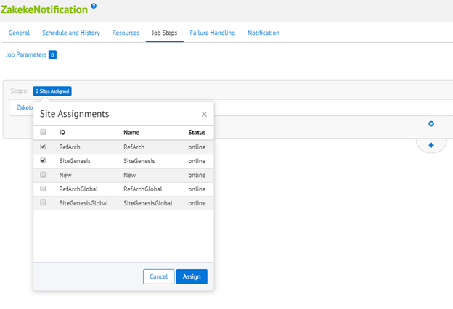Toggle the select-all sites checkbox
The image size is (453, 309).
(x=43, y=132)
